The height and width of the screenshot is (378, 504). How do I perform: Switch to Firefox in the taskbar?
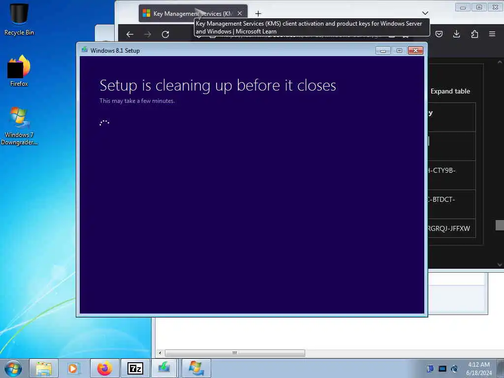[x=104, y=368]
